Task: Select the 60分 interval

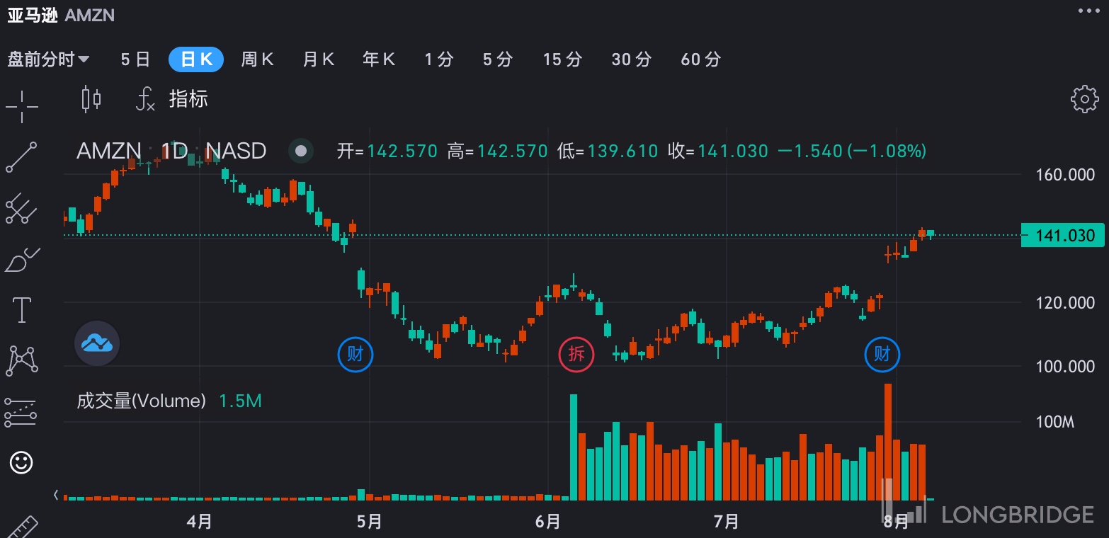Action: (x=701, y=59)
